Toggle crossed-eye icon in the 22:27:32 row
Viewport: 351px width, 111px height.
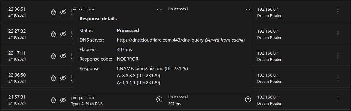[x=63, y=34]
